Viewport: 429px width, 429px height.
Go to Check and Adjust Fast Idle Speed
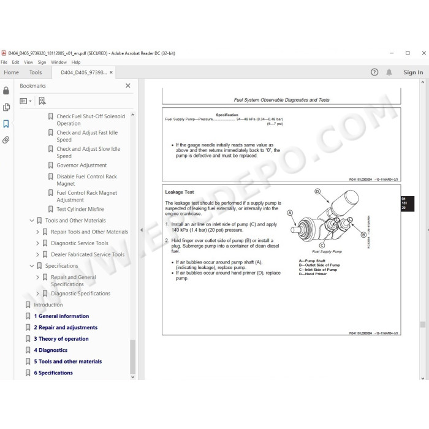tap(87, 136)
